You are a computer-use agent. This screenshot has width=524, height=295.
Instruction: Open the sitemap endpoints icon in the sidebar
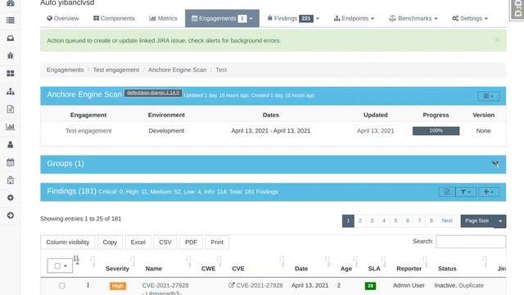point(11,91)
